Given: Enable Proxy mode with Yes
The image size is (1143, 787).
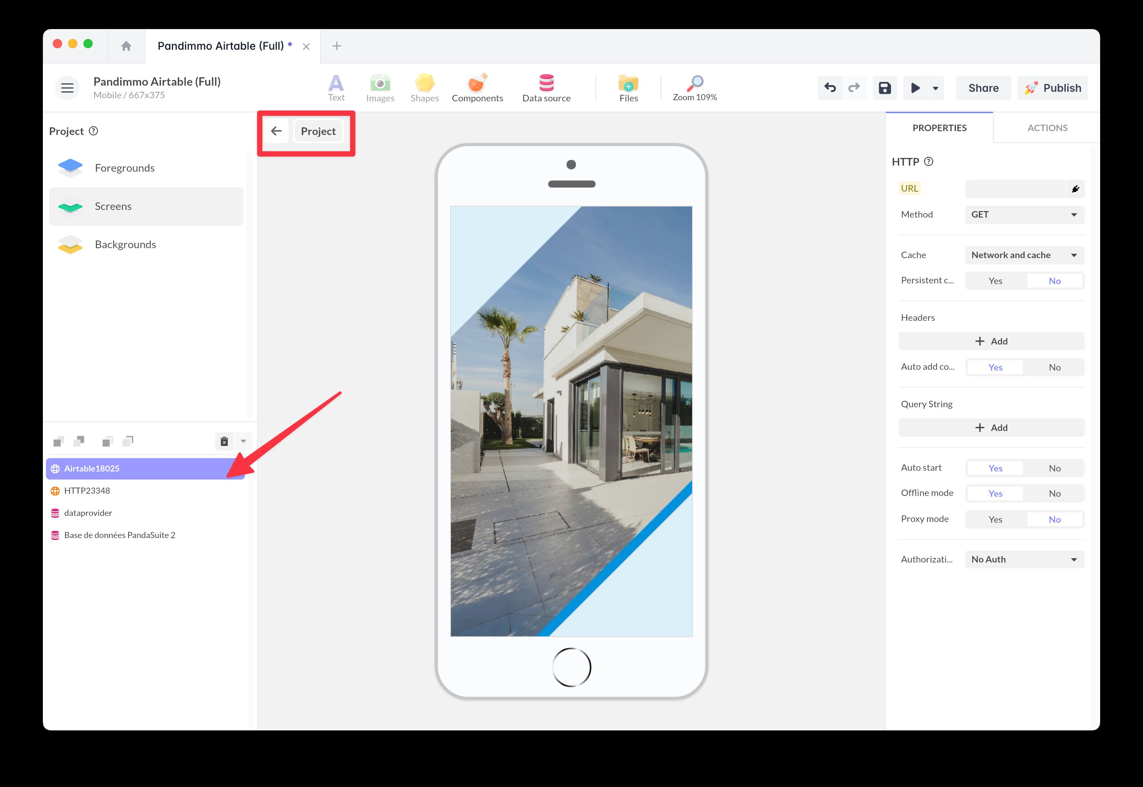Looking at the screenshot, I should pos(995,520).
